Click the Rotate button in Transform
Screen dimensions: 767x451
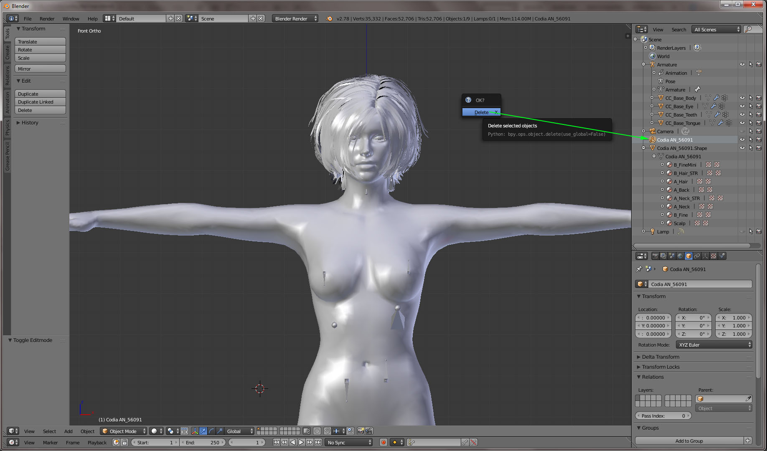pyautogui.click(x=40, y=50)
